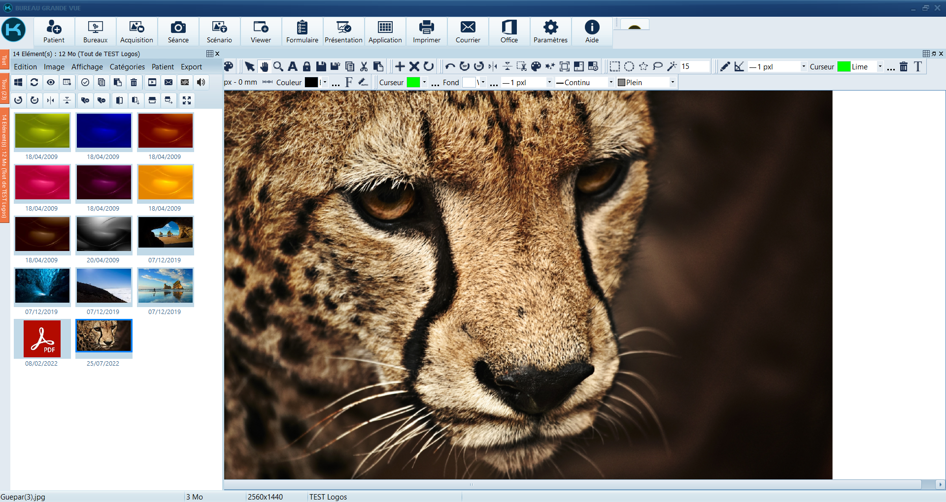946x502 pixels.
Task: Click the checkmark select icon
Action: click(85, 82)
